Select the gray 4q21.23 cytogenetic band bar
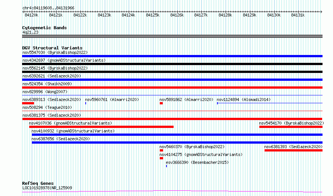 [172, 36]
